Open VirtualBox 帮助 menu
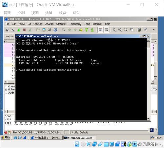164x148 pixels. 77,13
